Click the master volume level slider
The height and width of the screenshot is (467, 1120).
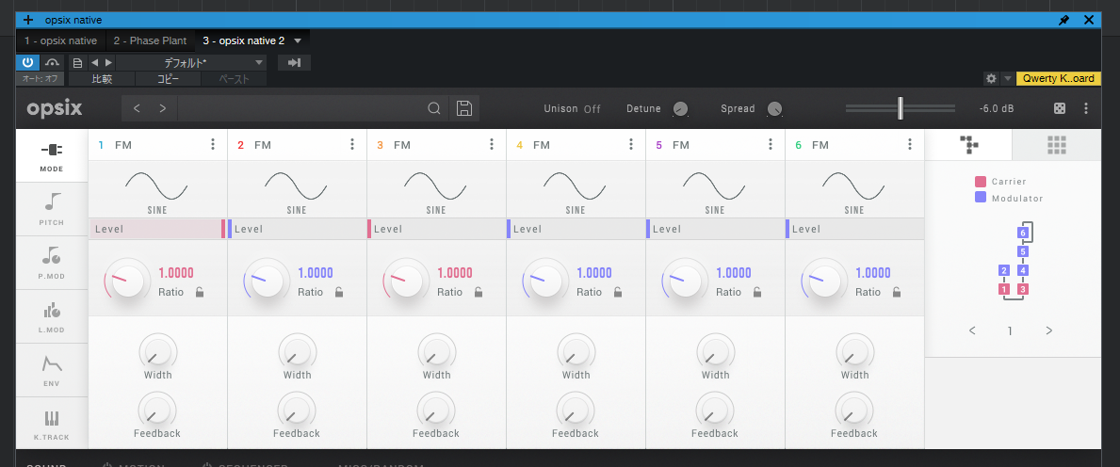tap(900, 108)
